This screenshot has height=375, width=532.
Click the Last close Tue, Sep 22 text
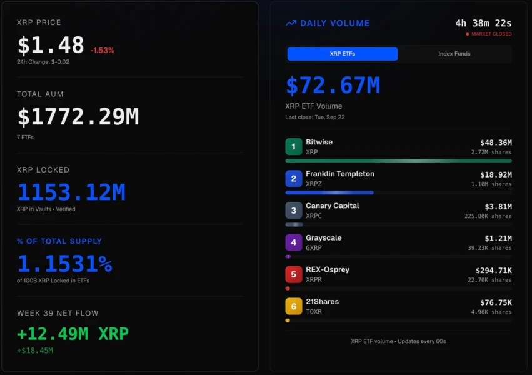pyautogui.click(x=315, y=117)
